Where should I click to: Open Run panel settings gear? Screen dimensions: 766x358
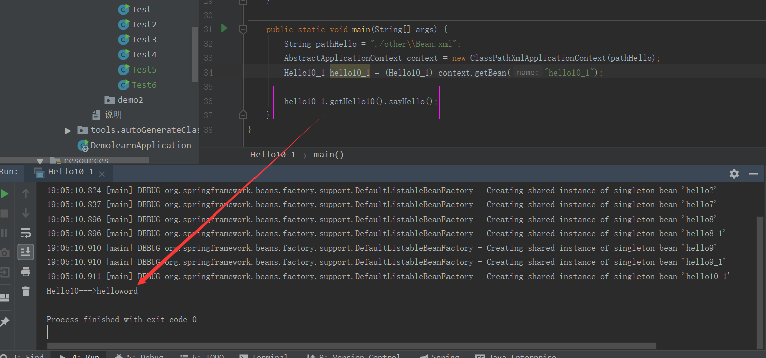pos(734,174)
